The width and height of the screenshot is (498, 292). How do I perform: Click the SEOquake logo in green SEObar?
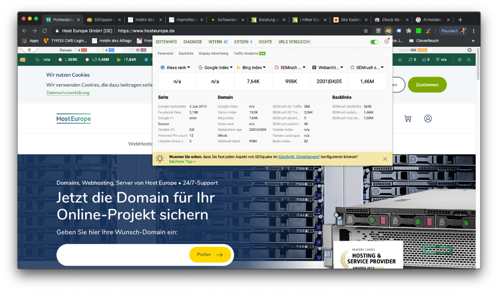point(23,59)
